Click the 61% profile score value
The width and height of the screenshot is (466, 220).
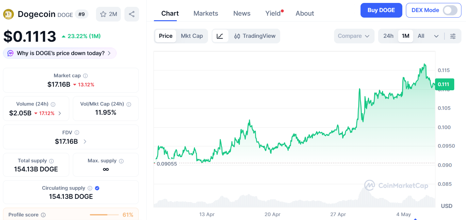(128, 215)
